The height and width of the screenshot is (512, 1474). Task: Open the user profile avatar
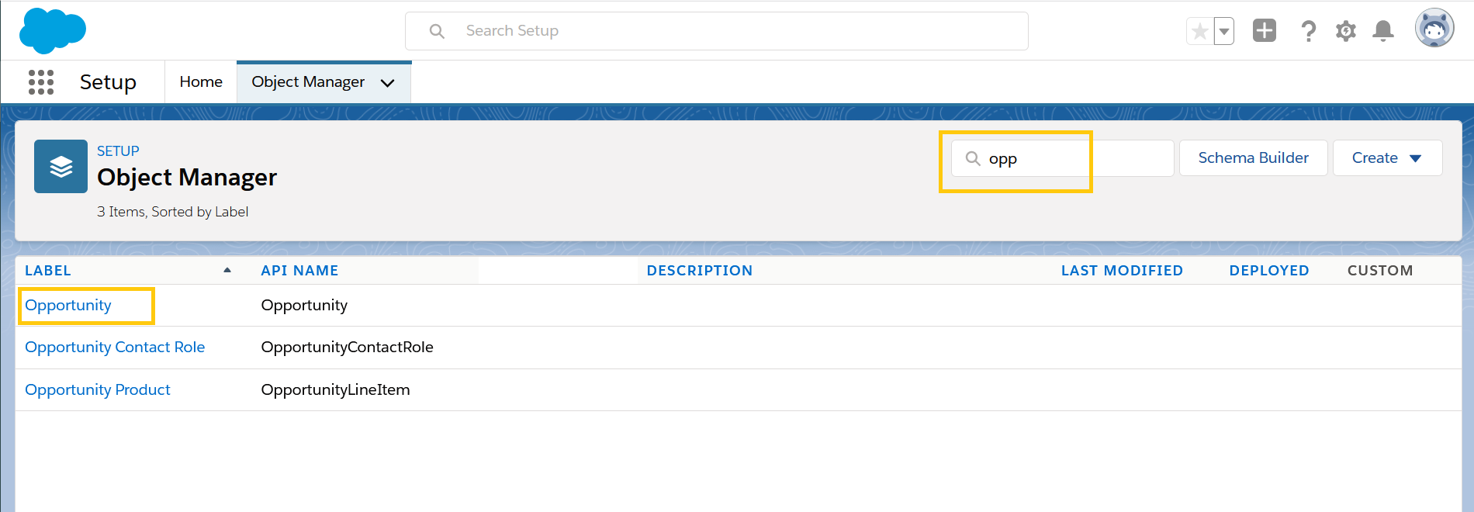point(1434,29)
